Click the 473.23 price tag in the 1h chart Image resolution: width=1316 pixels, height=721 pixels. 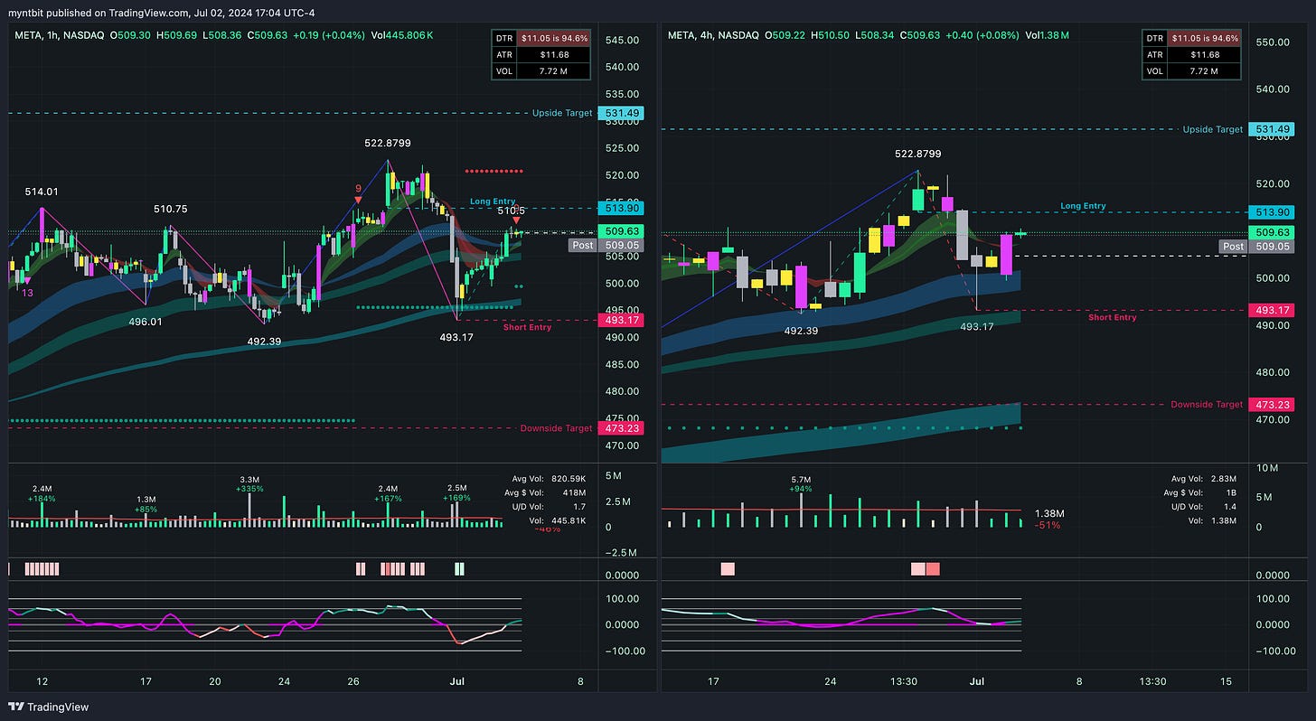click(x=620, y=428)
